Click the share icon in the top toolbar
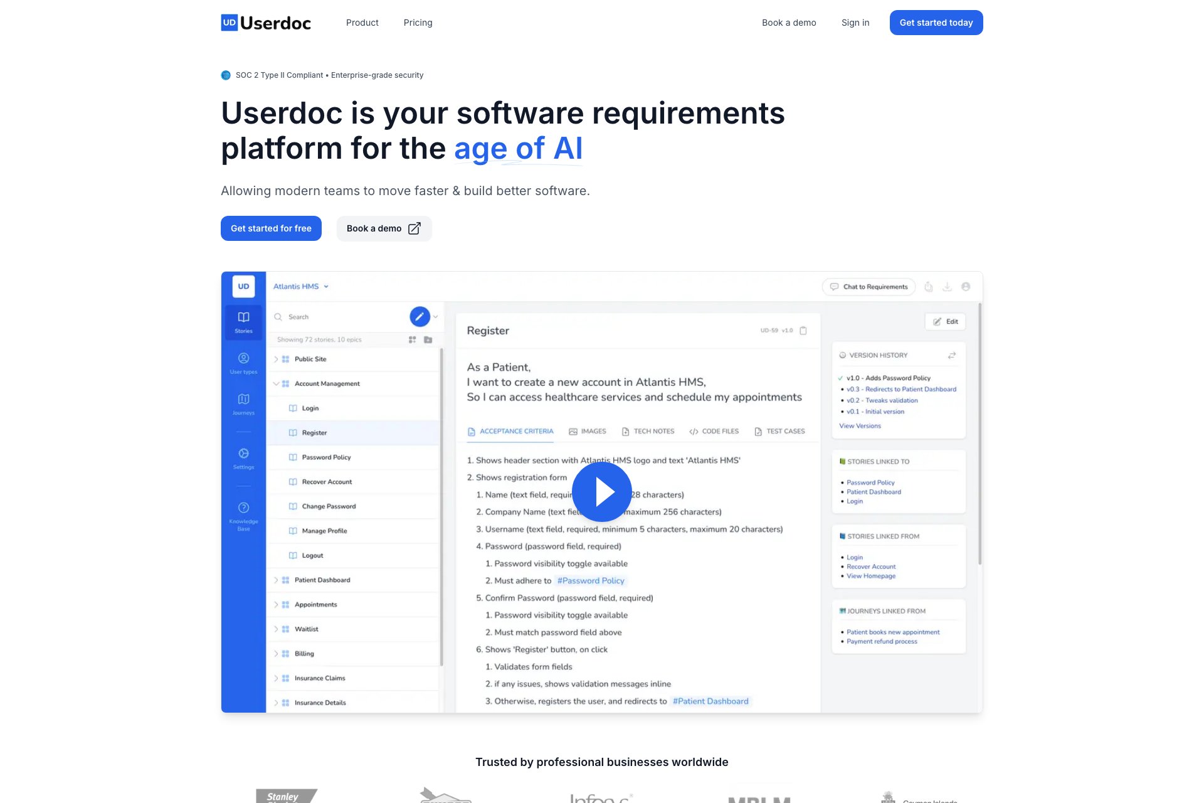The image size is (1204, 803). pos(929,286)
